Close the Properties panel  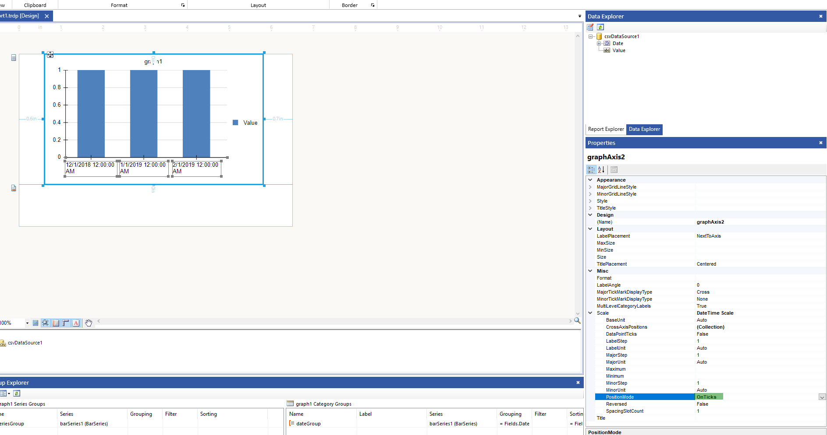pyautogui.click(x=821, y=143)
